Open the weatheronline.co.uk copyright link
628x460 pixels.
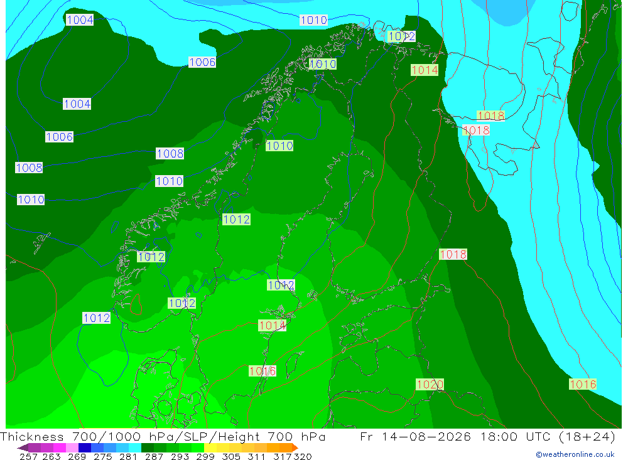[x=575, y=454]
